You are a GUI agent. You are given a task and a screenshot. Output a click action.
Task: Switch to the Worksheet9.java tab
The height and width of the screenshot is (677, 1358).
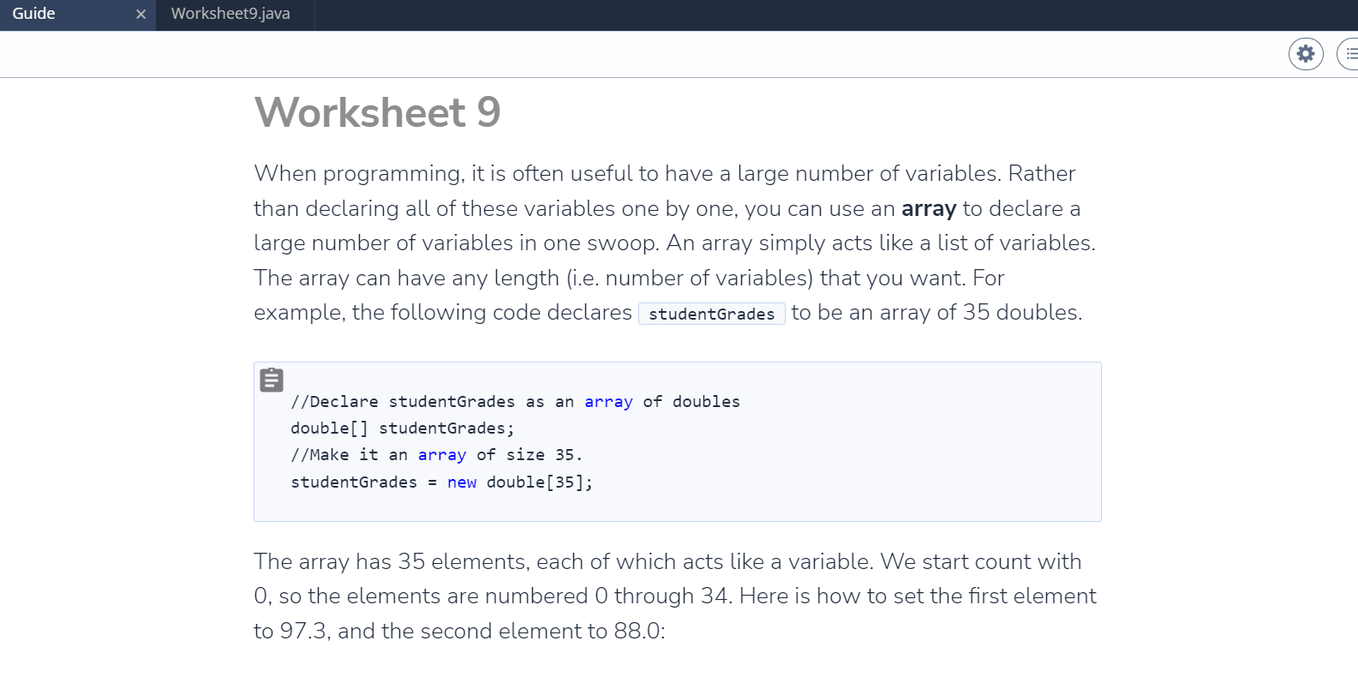[x=230, y=14]
